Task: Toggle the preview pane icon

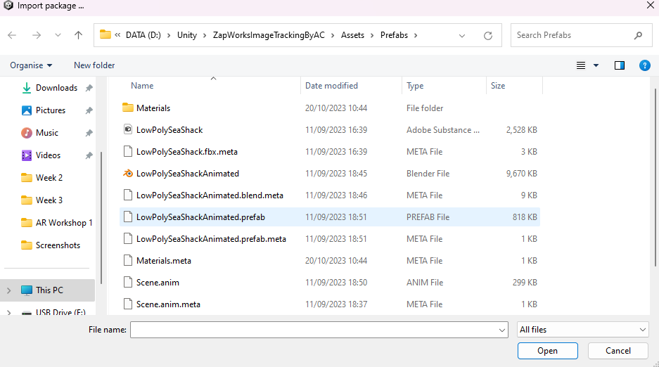Action: [620, 65]
